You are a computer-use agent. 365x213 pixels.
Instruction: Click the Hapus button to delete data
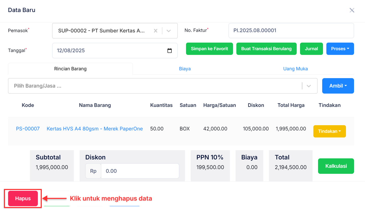point(23,198)
